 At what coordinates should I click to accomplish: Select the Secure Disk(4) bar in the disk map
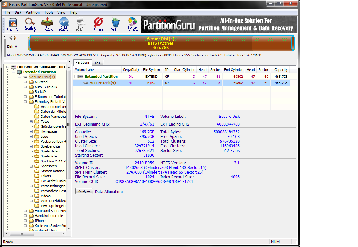point(161,43)
